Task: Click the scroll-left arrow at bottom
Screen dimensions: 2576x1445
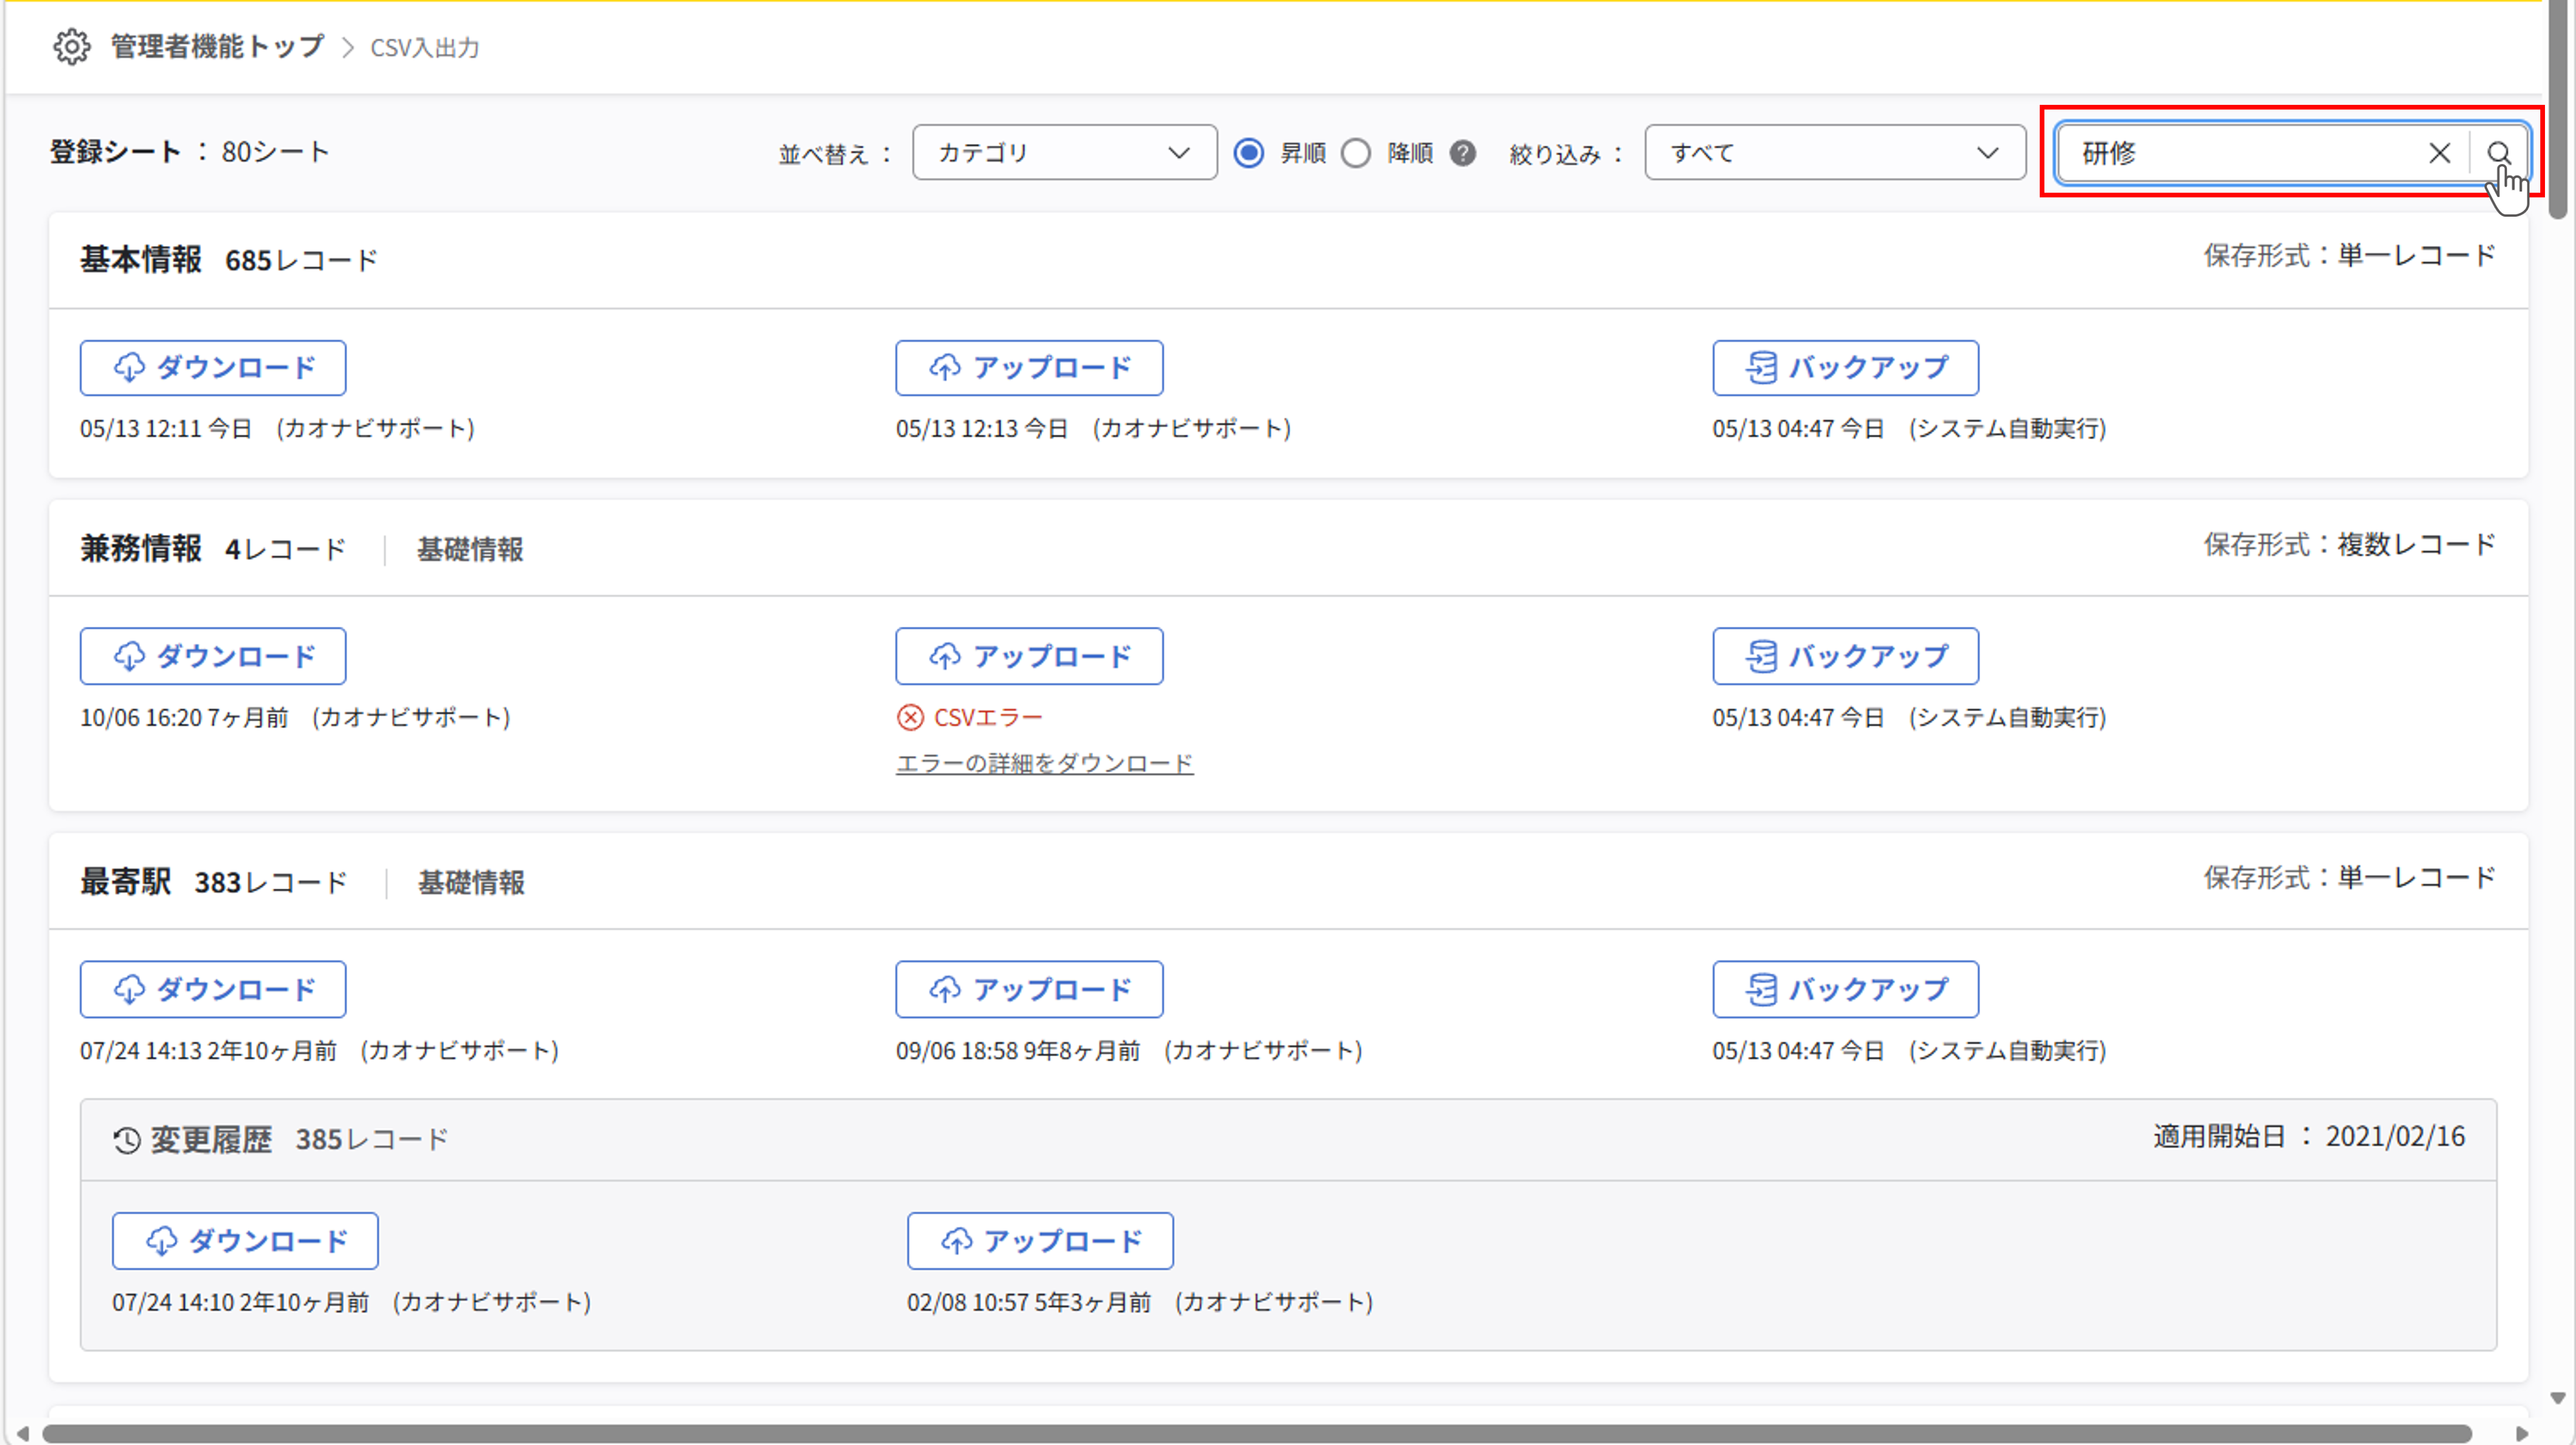Action: [x=22, y=1434]
